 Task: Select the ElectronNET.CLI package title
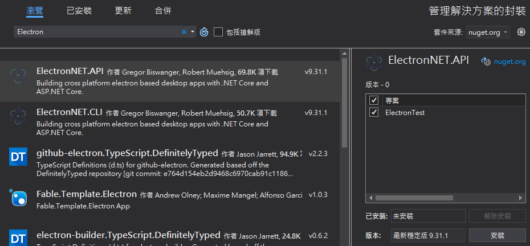tap(70, 112)
